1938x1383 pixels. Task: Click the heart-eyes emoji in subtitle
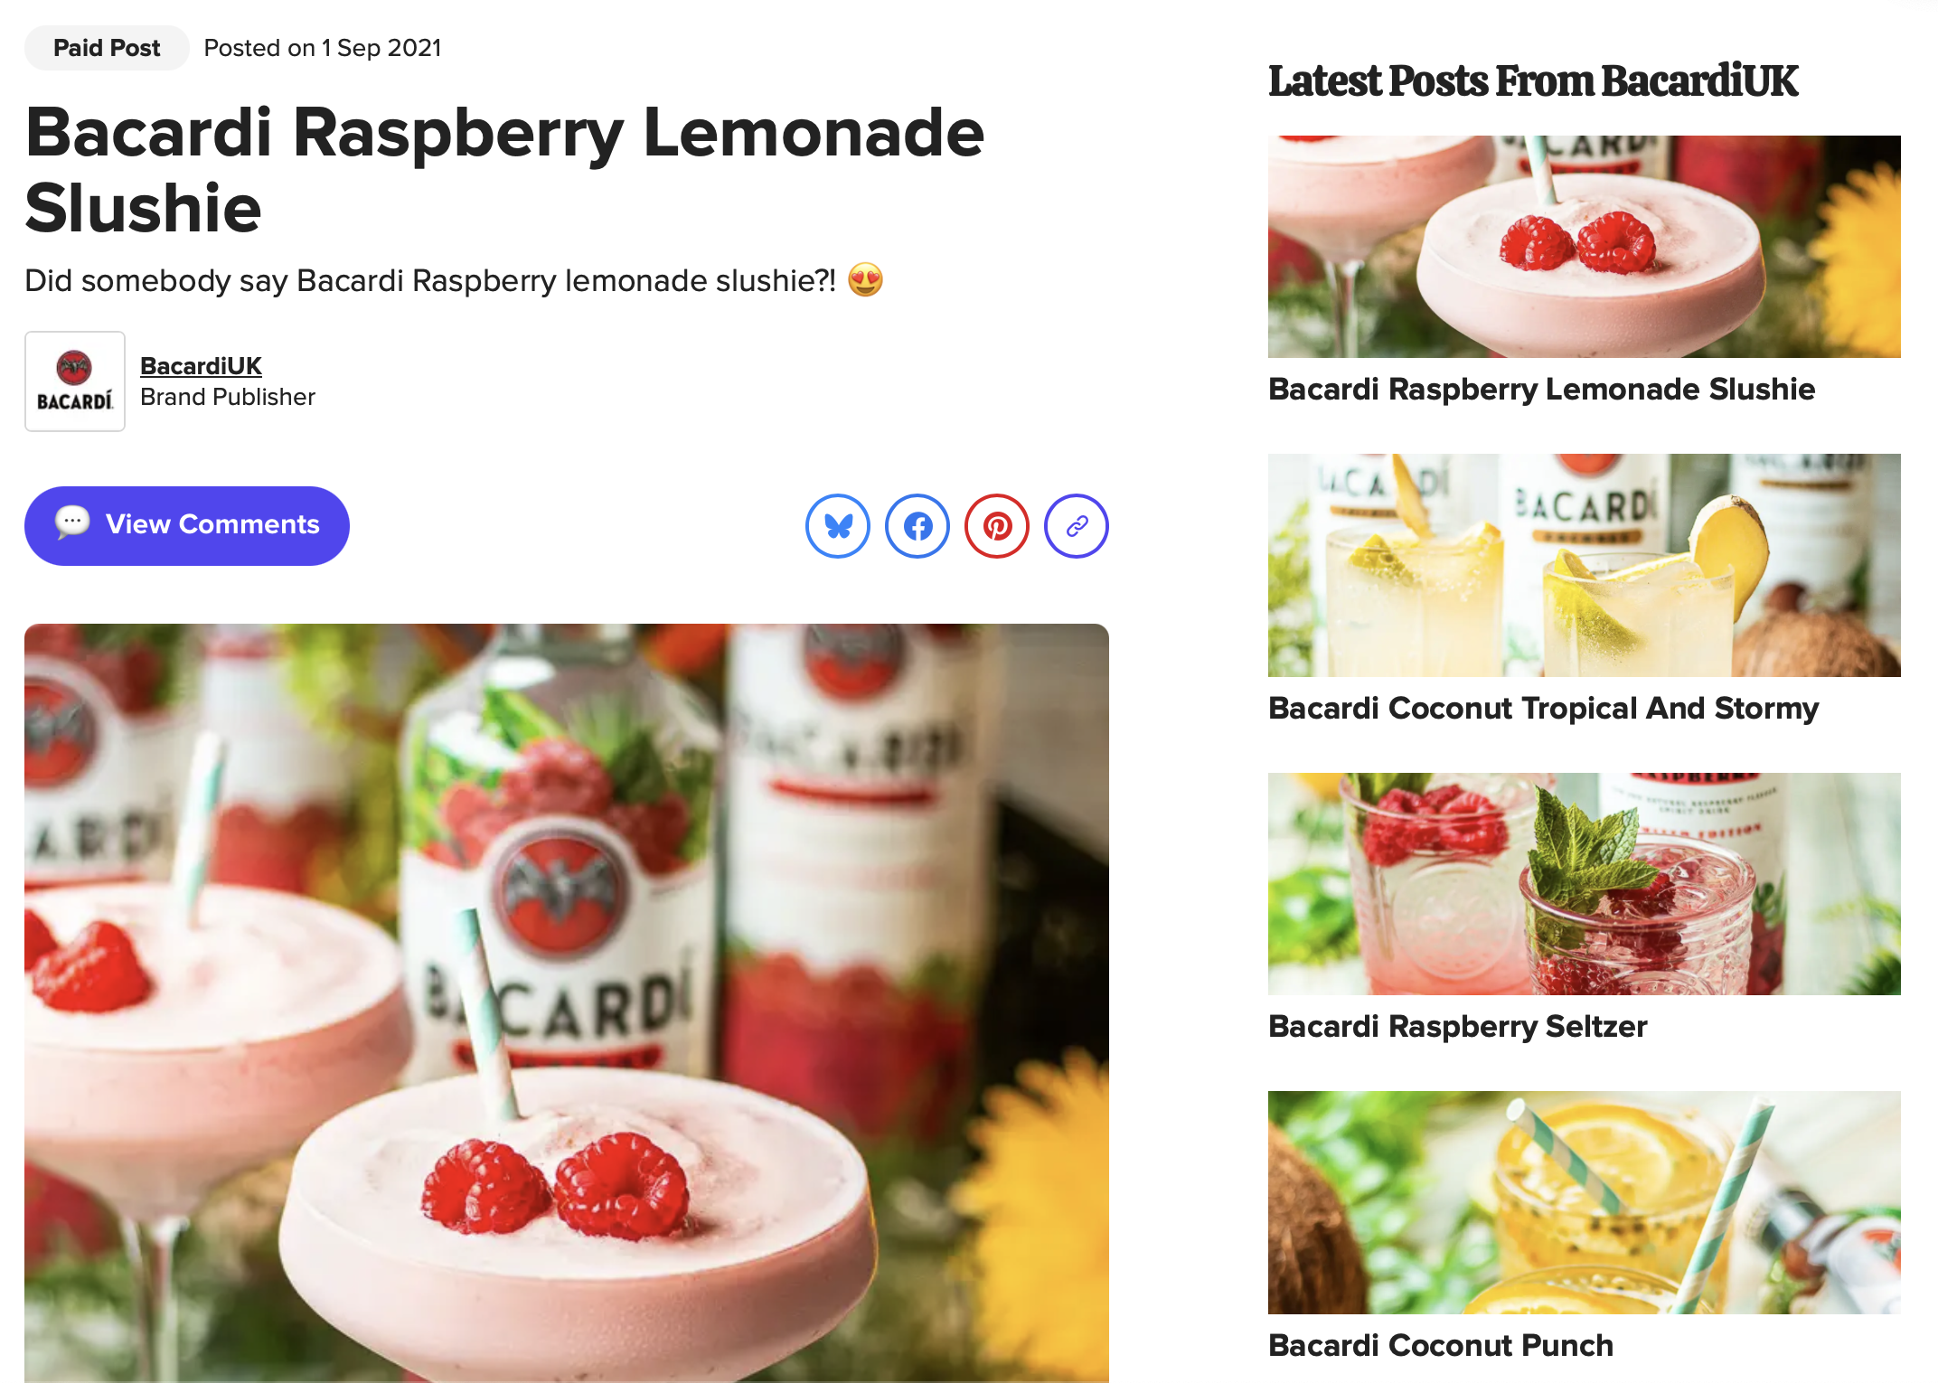point(865,280)
